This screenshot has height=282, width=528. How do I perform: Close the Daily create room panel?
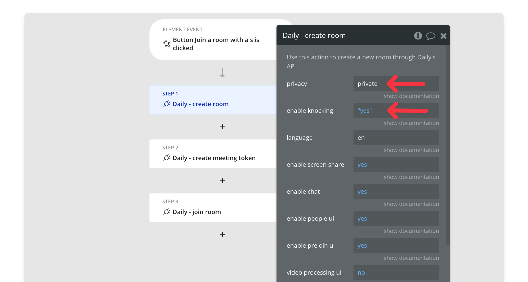(x=443, y=36)
